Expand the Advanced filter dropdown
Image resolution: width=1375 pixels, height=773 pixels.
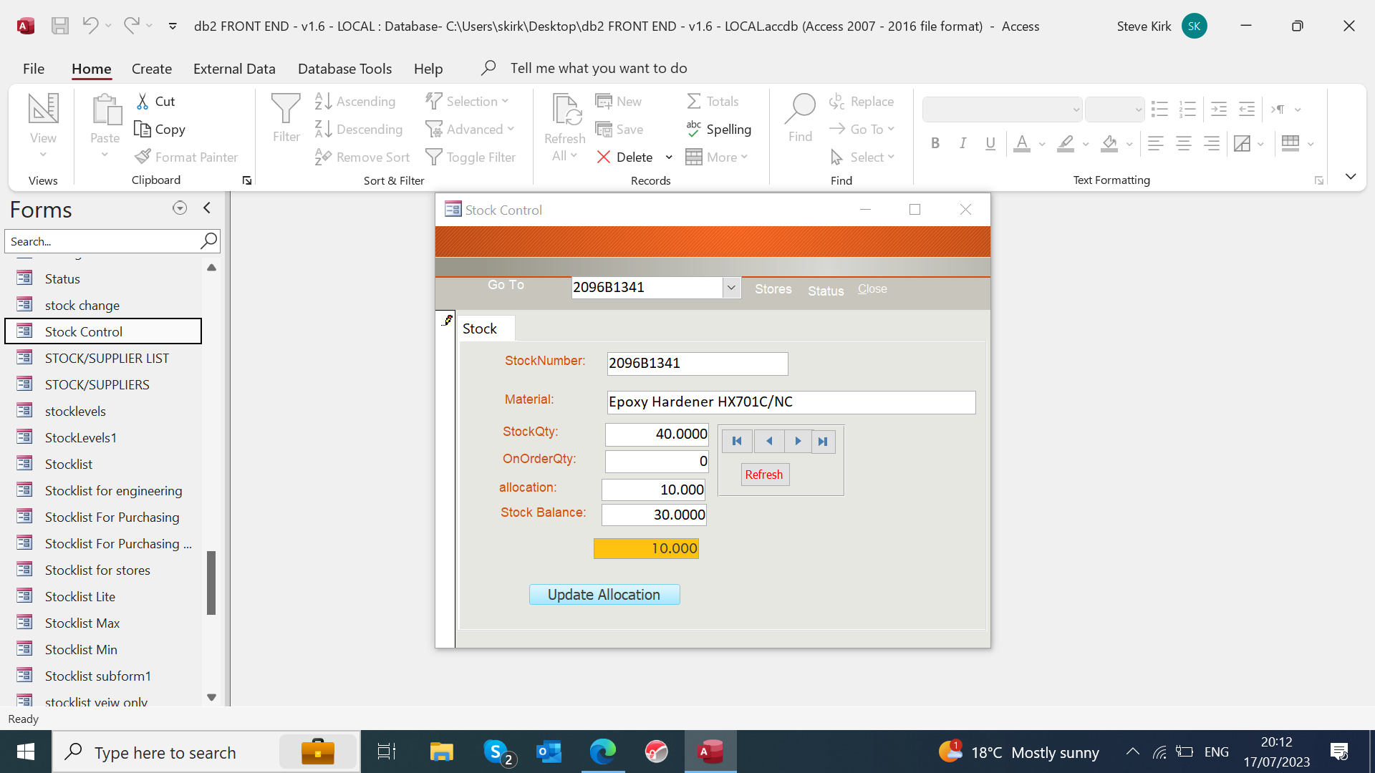pyautogui.click(x=511, y=129)
